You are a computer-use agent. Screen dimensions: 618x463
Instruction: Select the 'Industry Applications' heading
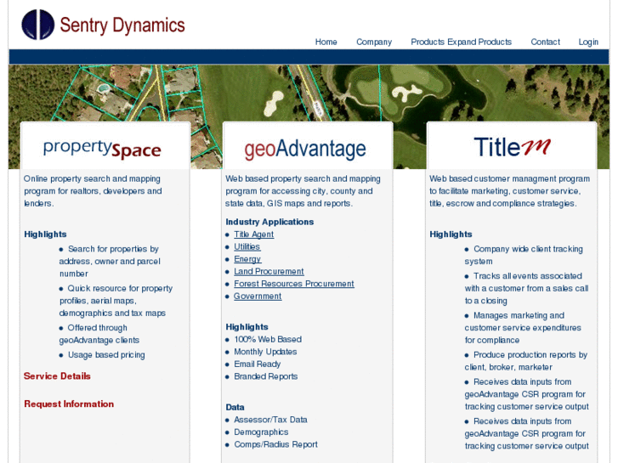point(269,222)
